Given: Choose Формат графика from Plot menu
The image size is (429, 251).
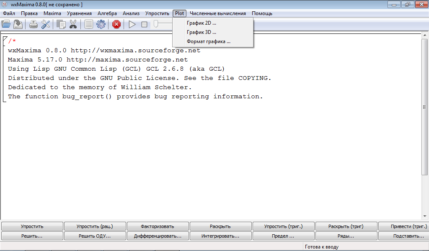Looking at the screenshot, I should click(213, 41).
